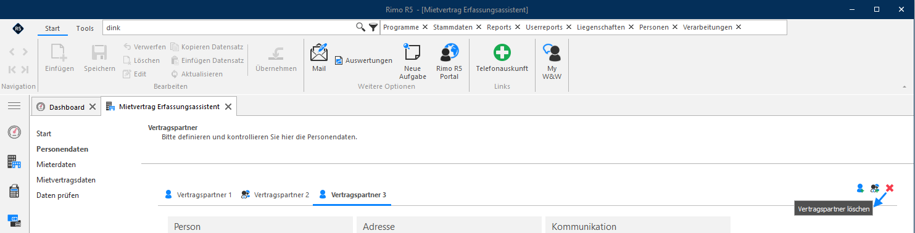This screenshot has width=915, height=233.
Task: Remove the Verarbeitungen filter tag
Action: (739, 27)
